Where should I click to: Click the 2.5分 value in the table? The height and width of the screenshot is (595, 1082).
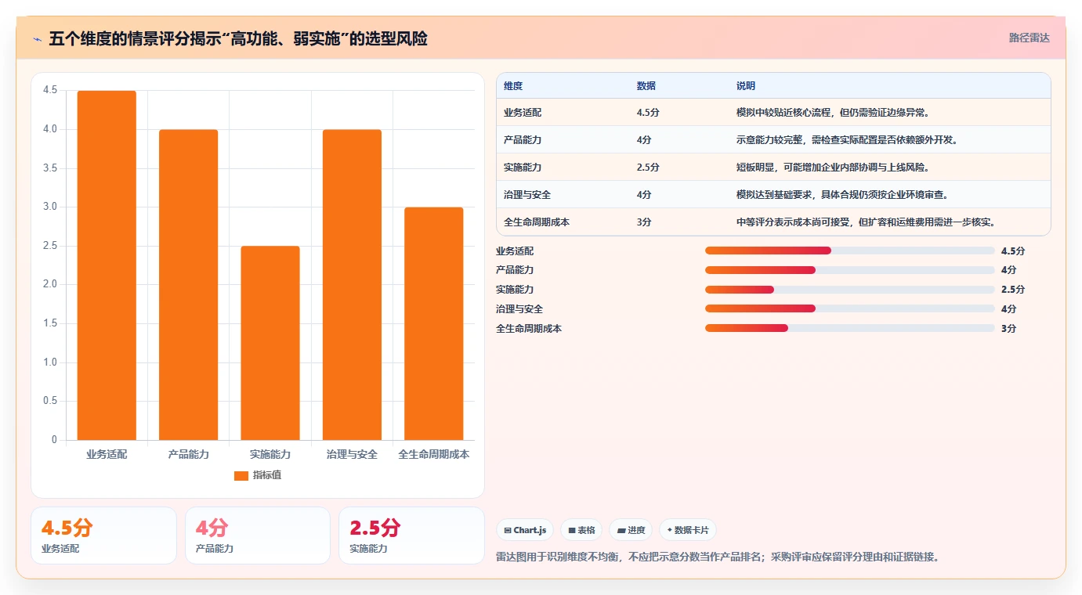point(648,168)
